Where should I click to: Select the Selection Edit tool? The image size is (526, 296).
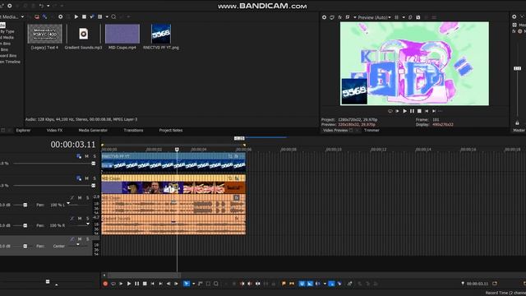tap(208, 284)
